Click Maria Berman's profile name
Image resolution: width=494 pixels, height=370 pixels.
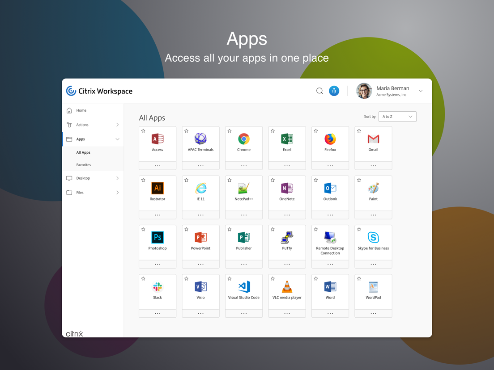coord(392,88)
